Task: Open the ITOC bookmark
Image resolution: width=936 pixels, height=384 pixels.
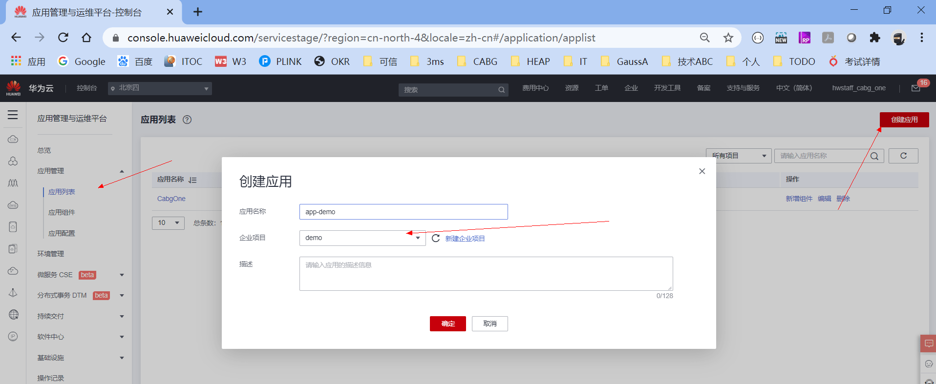Action: pyautogui.click(x=183, y=61)
